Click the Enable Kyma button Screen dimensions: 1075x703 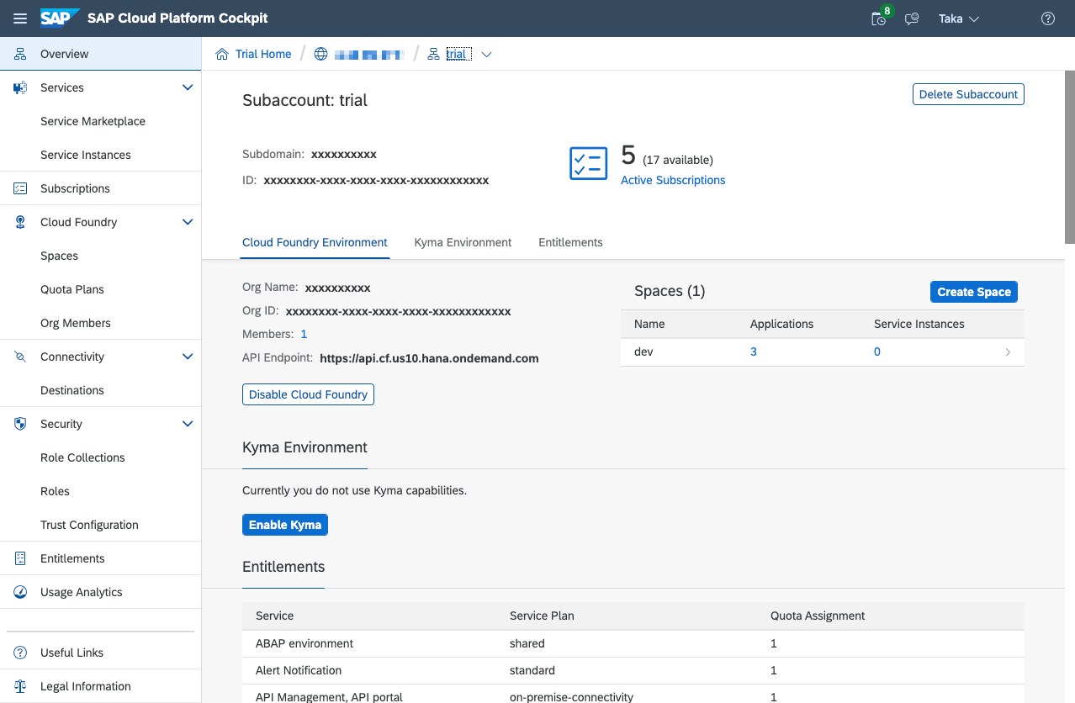point(285,525)
